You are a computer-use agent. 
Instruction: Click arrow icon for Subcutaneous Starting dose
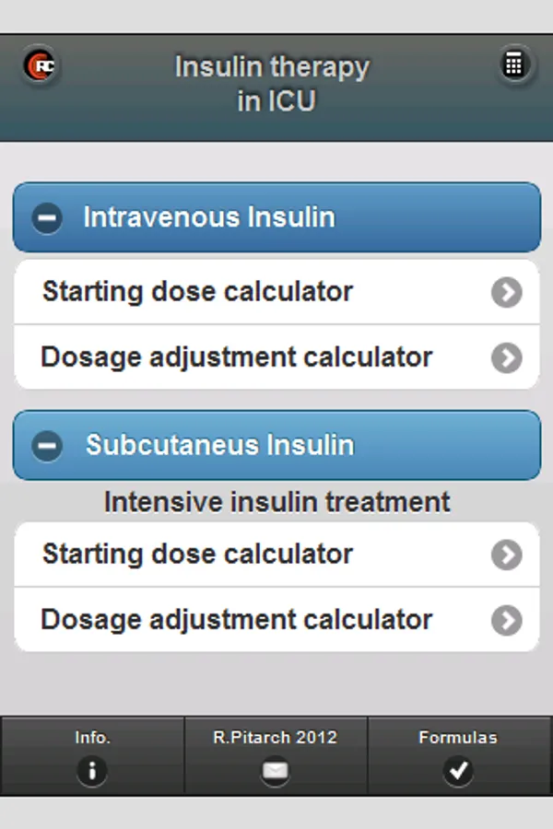point(506,555)
